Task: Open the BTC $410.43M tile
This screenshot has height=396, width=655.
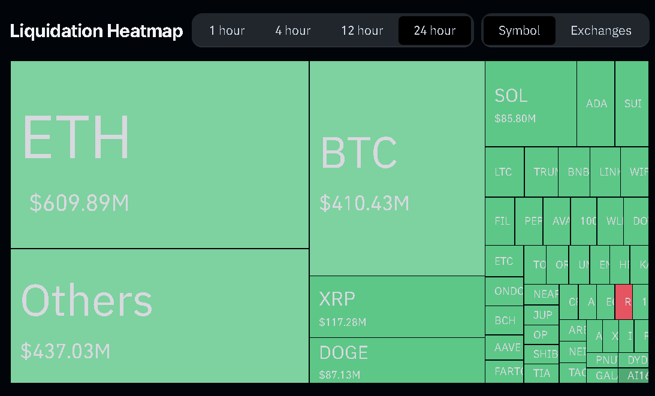Action: pyautogui.click(x=397, y=168)
